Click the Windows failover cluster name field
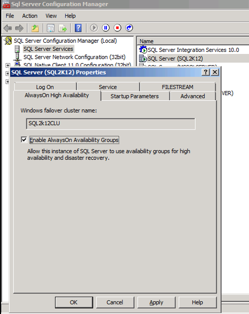Image resolution: width=249 pixels, height=314 pixels. tap(111, 123)
